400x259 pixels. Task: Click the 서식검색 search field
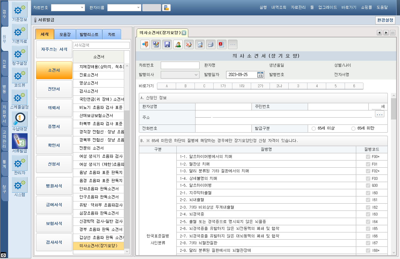coord(101,45)
